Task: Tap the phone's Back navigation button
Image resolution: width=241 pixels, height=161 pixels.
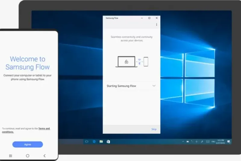Action: (45, 156)
